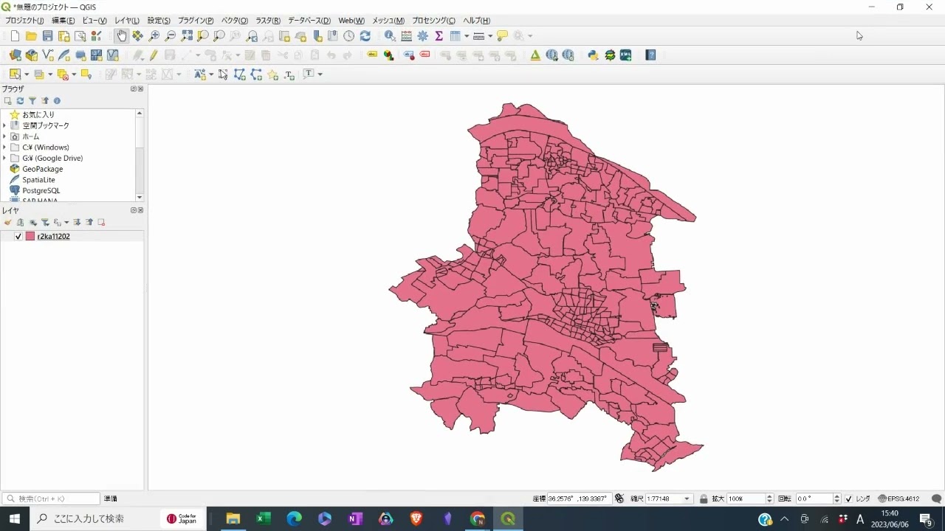Open File Explorer from the taskbar
The image size is (945, 531).
tap(233, 519)
